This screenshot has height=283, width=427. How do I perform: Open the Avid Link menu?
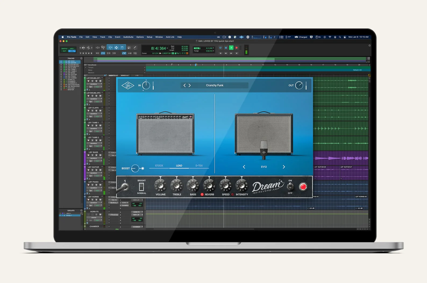170,37
